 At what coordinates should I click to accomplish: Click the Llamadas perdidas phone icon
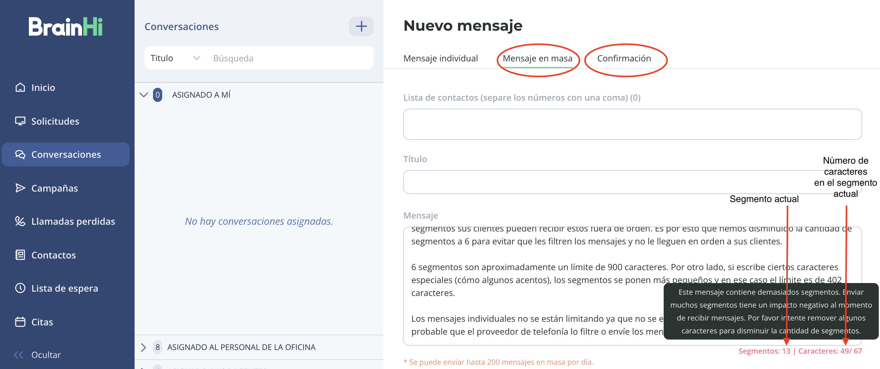pos(20,221)
